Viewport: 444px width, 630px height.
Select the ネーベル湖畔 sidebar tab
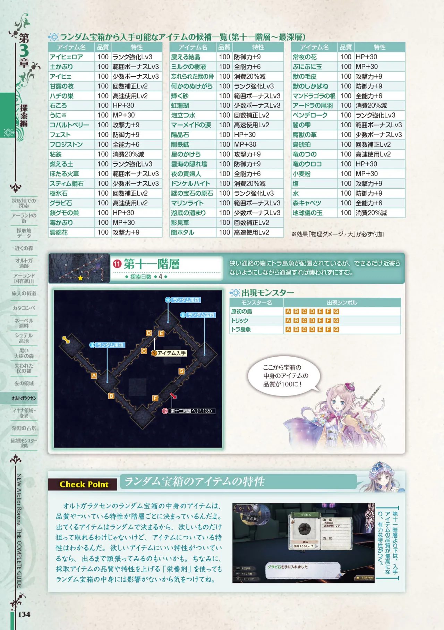[x=24, y=323]
